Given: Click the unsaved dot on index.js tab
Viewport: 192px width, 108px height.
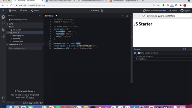Looking at the screenshot, I should coord(56,16).
